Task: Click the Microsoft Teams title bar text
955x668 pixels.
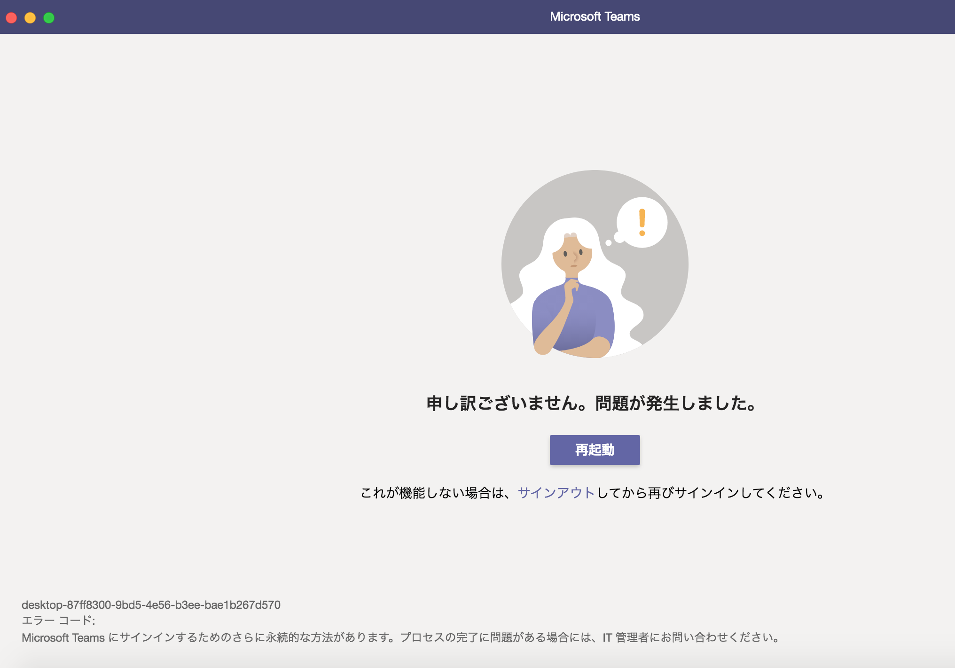Action: pyautogui.click(x=595, y=16)
